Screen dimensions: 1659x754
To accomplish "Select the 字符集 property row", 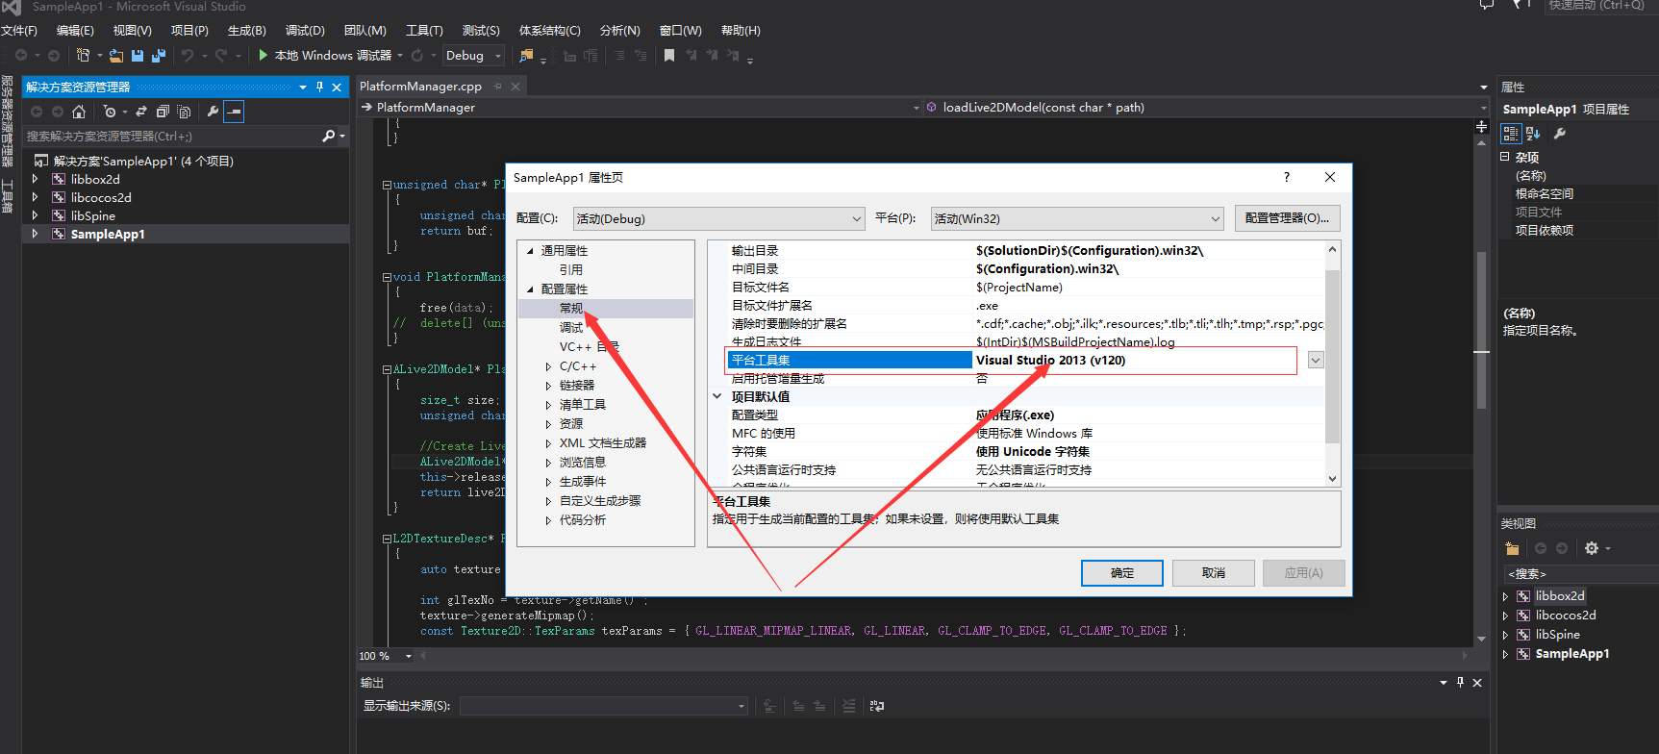I will pos(1026,452).
